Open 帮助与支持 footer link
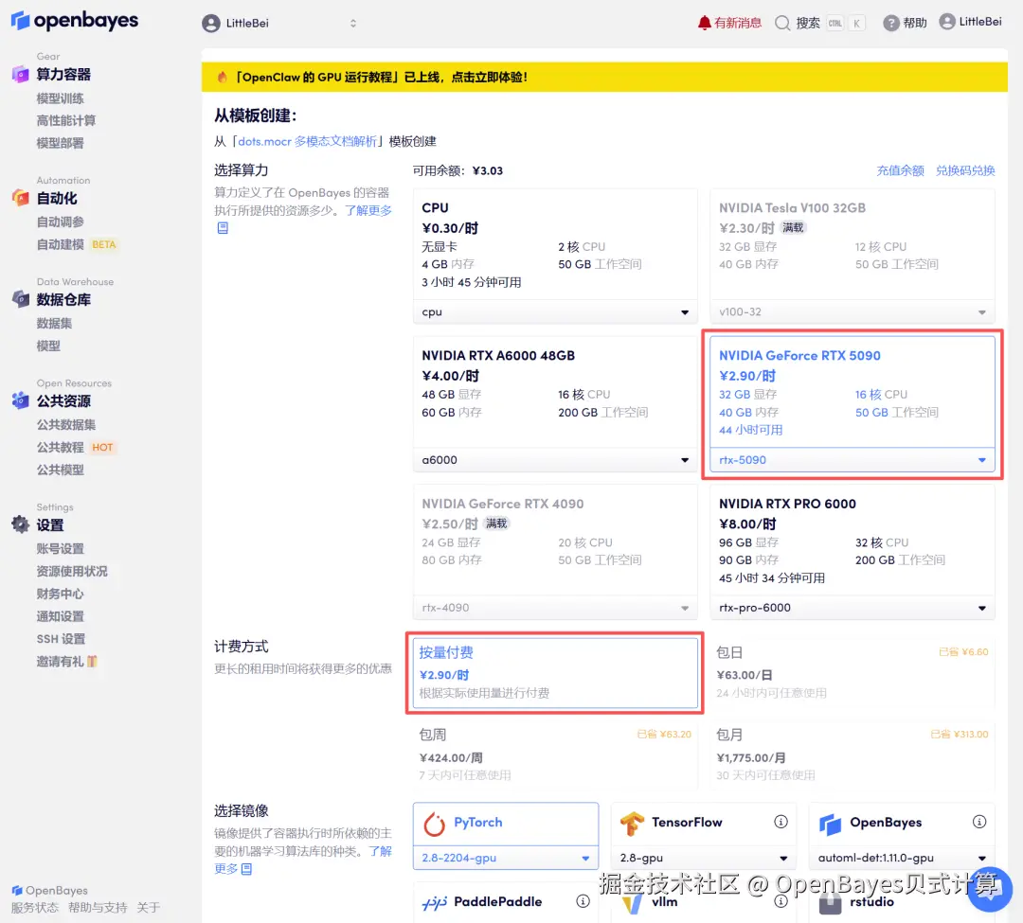The width and height of the screenshot is (1023, 923). (x=98, y=907)
